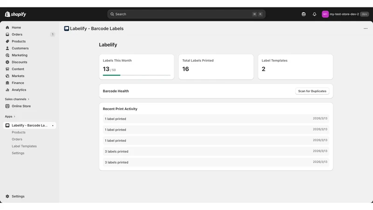This screenshot has height=210, width=373.
Task: Click the Online Store icon
Action: [7, 106]
